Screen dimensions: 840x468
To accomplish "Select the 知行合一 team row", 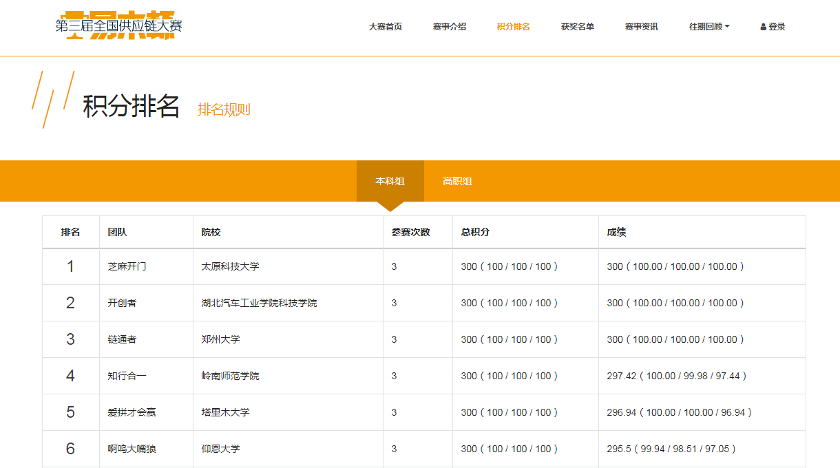I will pyautogui.click(x=127, y=376).
